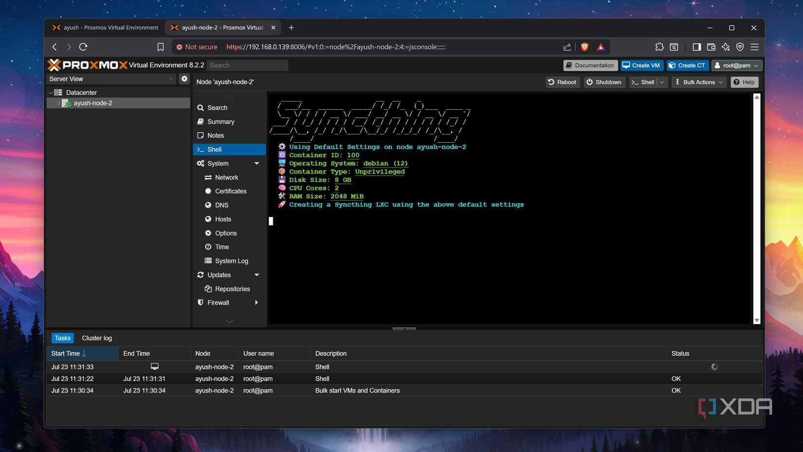The image size is (803, 452).
Task: Click the terminal scrollbar up arrow
Action: 757,97
